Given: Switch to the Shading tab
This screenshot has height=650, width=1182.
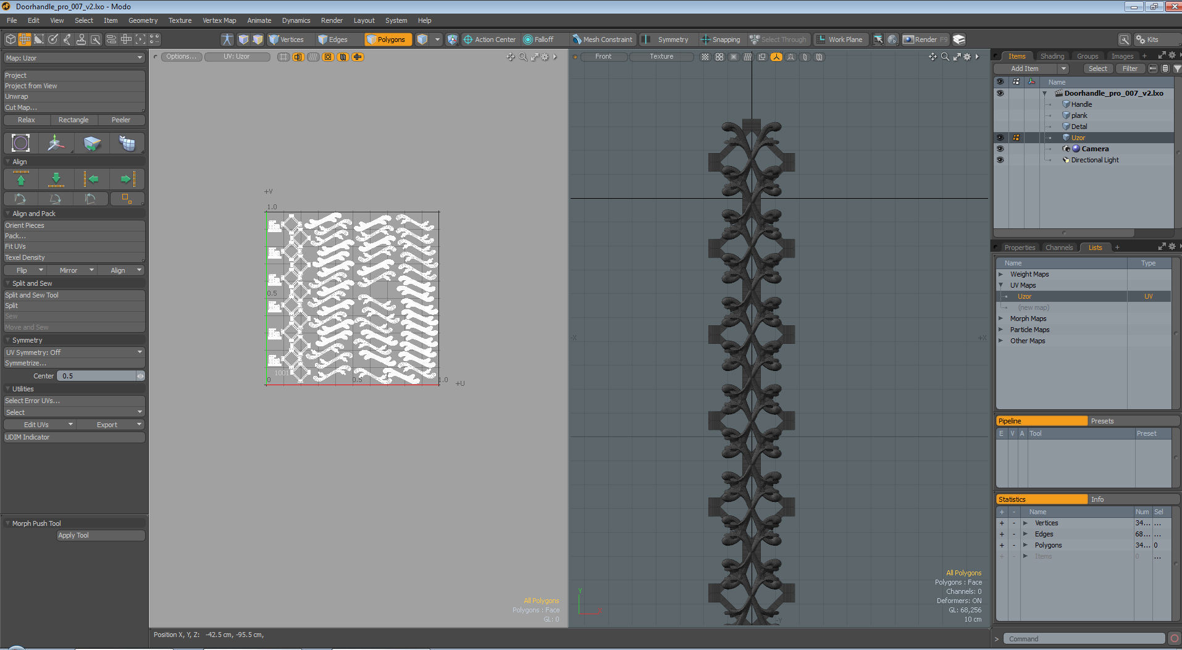Looking at the screenshot, I should click(x=1052, y=56).
